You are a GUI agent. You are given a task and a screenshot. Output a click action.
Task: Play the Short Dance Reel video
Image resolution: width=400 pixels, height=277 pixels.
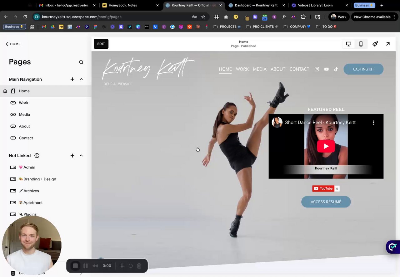point(326,146)
